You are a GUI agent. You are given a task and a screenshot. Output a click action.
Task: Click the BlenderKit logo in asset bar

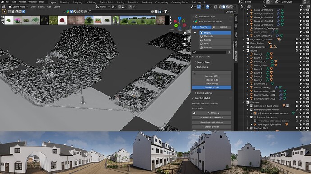pyautogui.click(x=68, y=12)
